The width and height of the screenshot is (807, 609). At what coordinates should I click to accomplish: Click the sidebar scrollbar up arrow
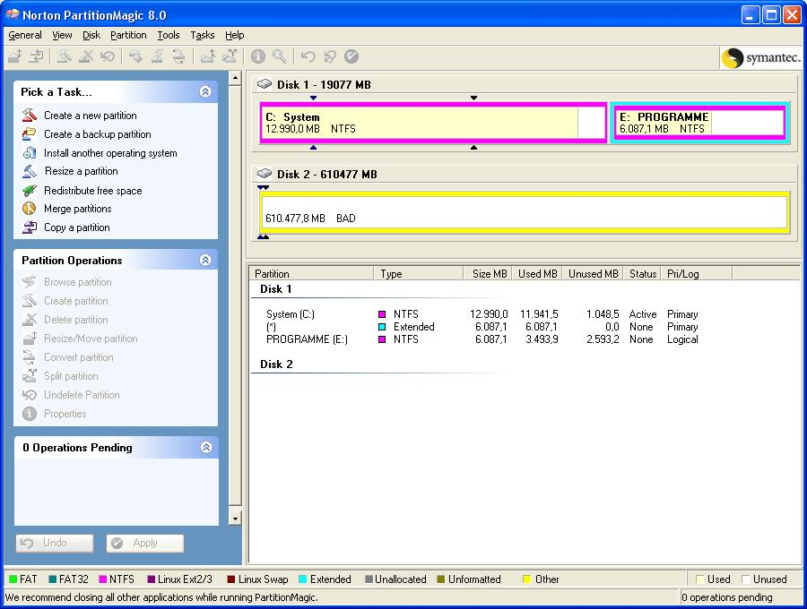pyautogui.click(x=235, y=78)
